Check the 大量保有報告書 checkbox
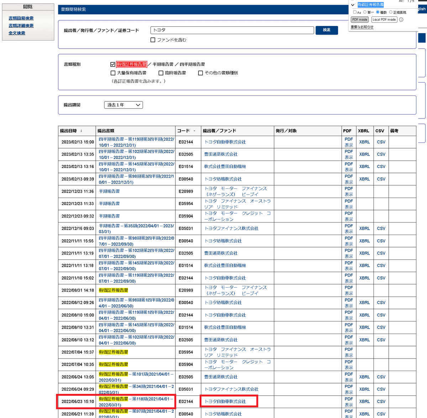Screen dimensions: 427x418 (113, 73)
